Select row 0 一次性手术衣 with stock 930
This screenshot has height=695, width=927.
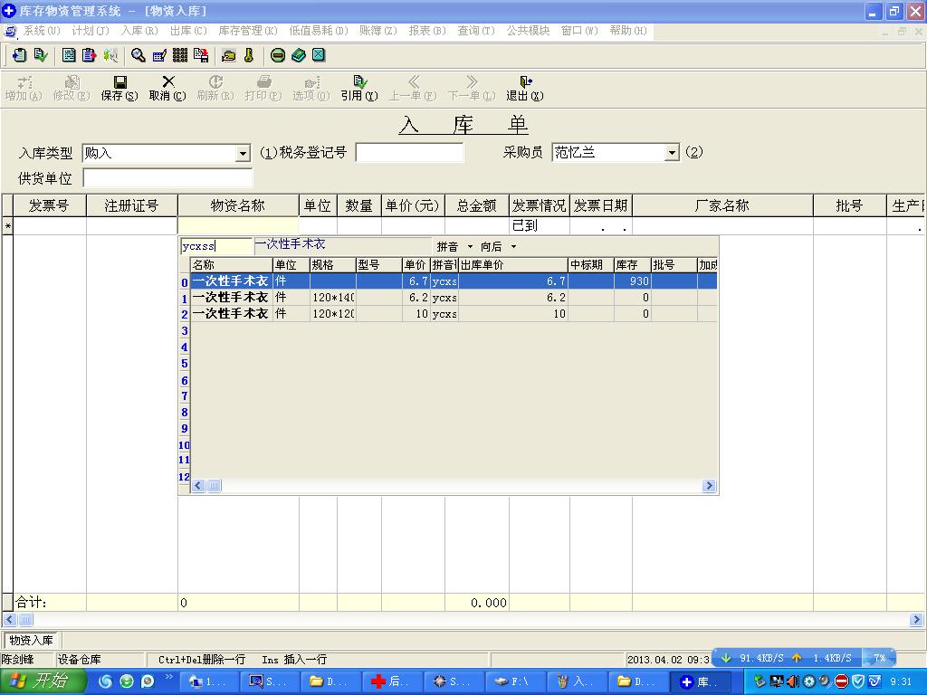tap(454, 281)
